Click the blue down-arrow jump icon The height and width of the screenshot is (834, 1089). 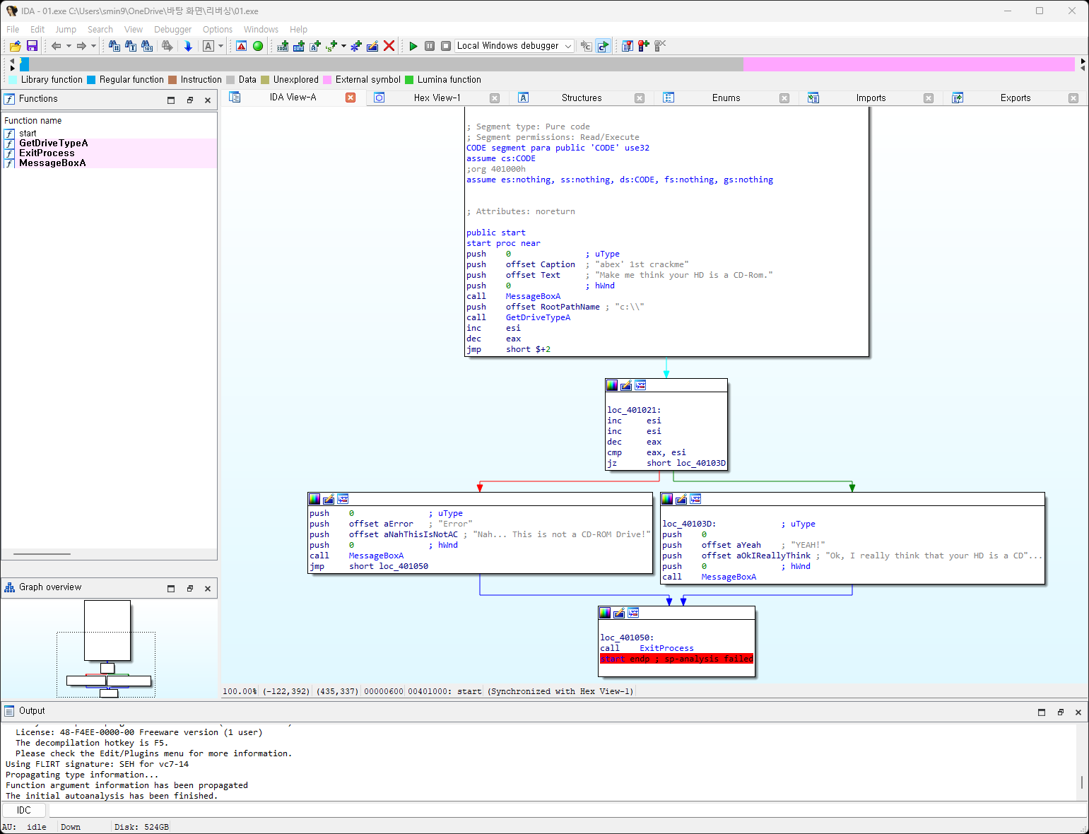coord(188,46)
